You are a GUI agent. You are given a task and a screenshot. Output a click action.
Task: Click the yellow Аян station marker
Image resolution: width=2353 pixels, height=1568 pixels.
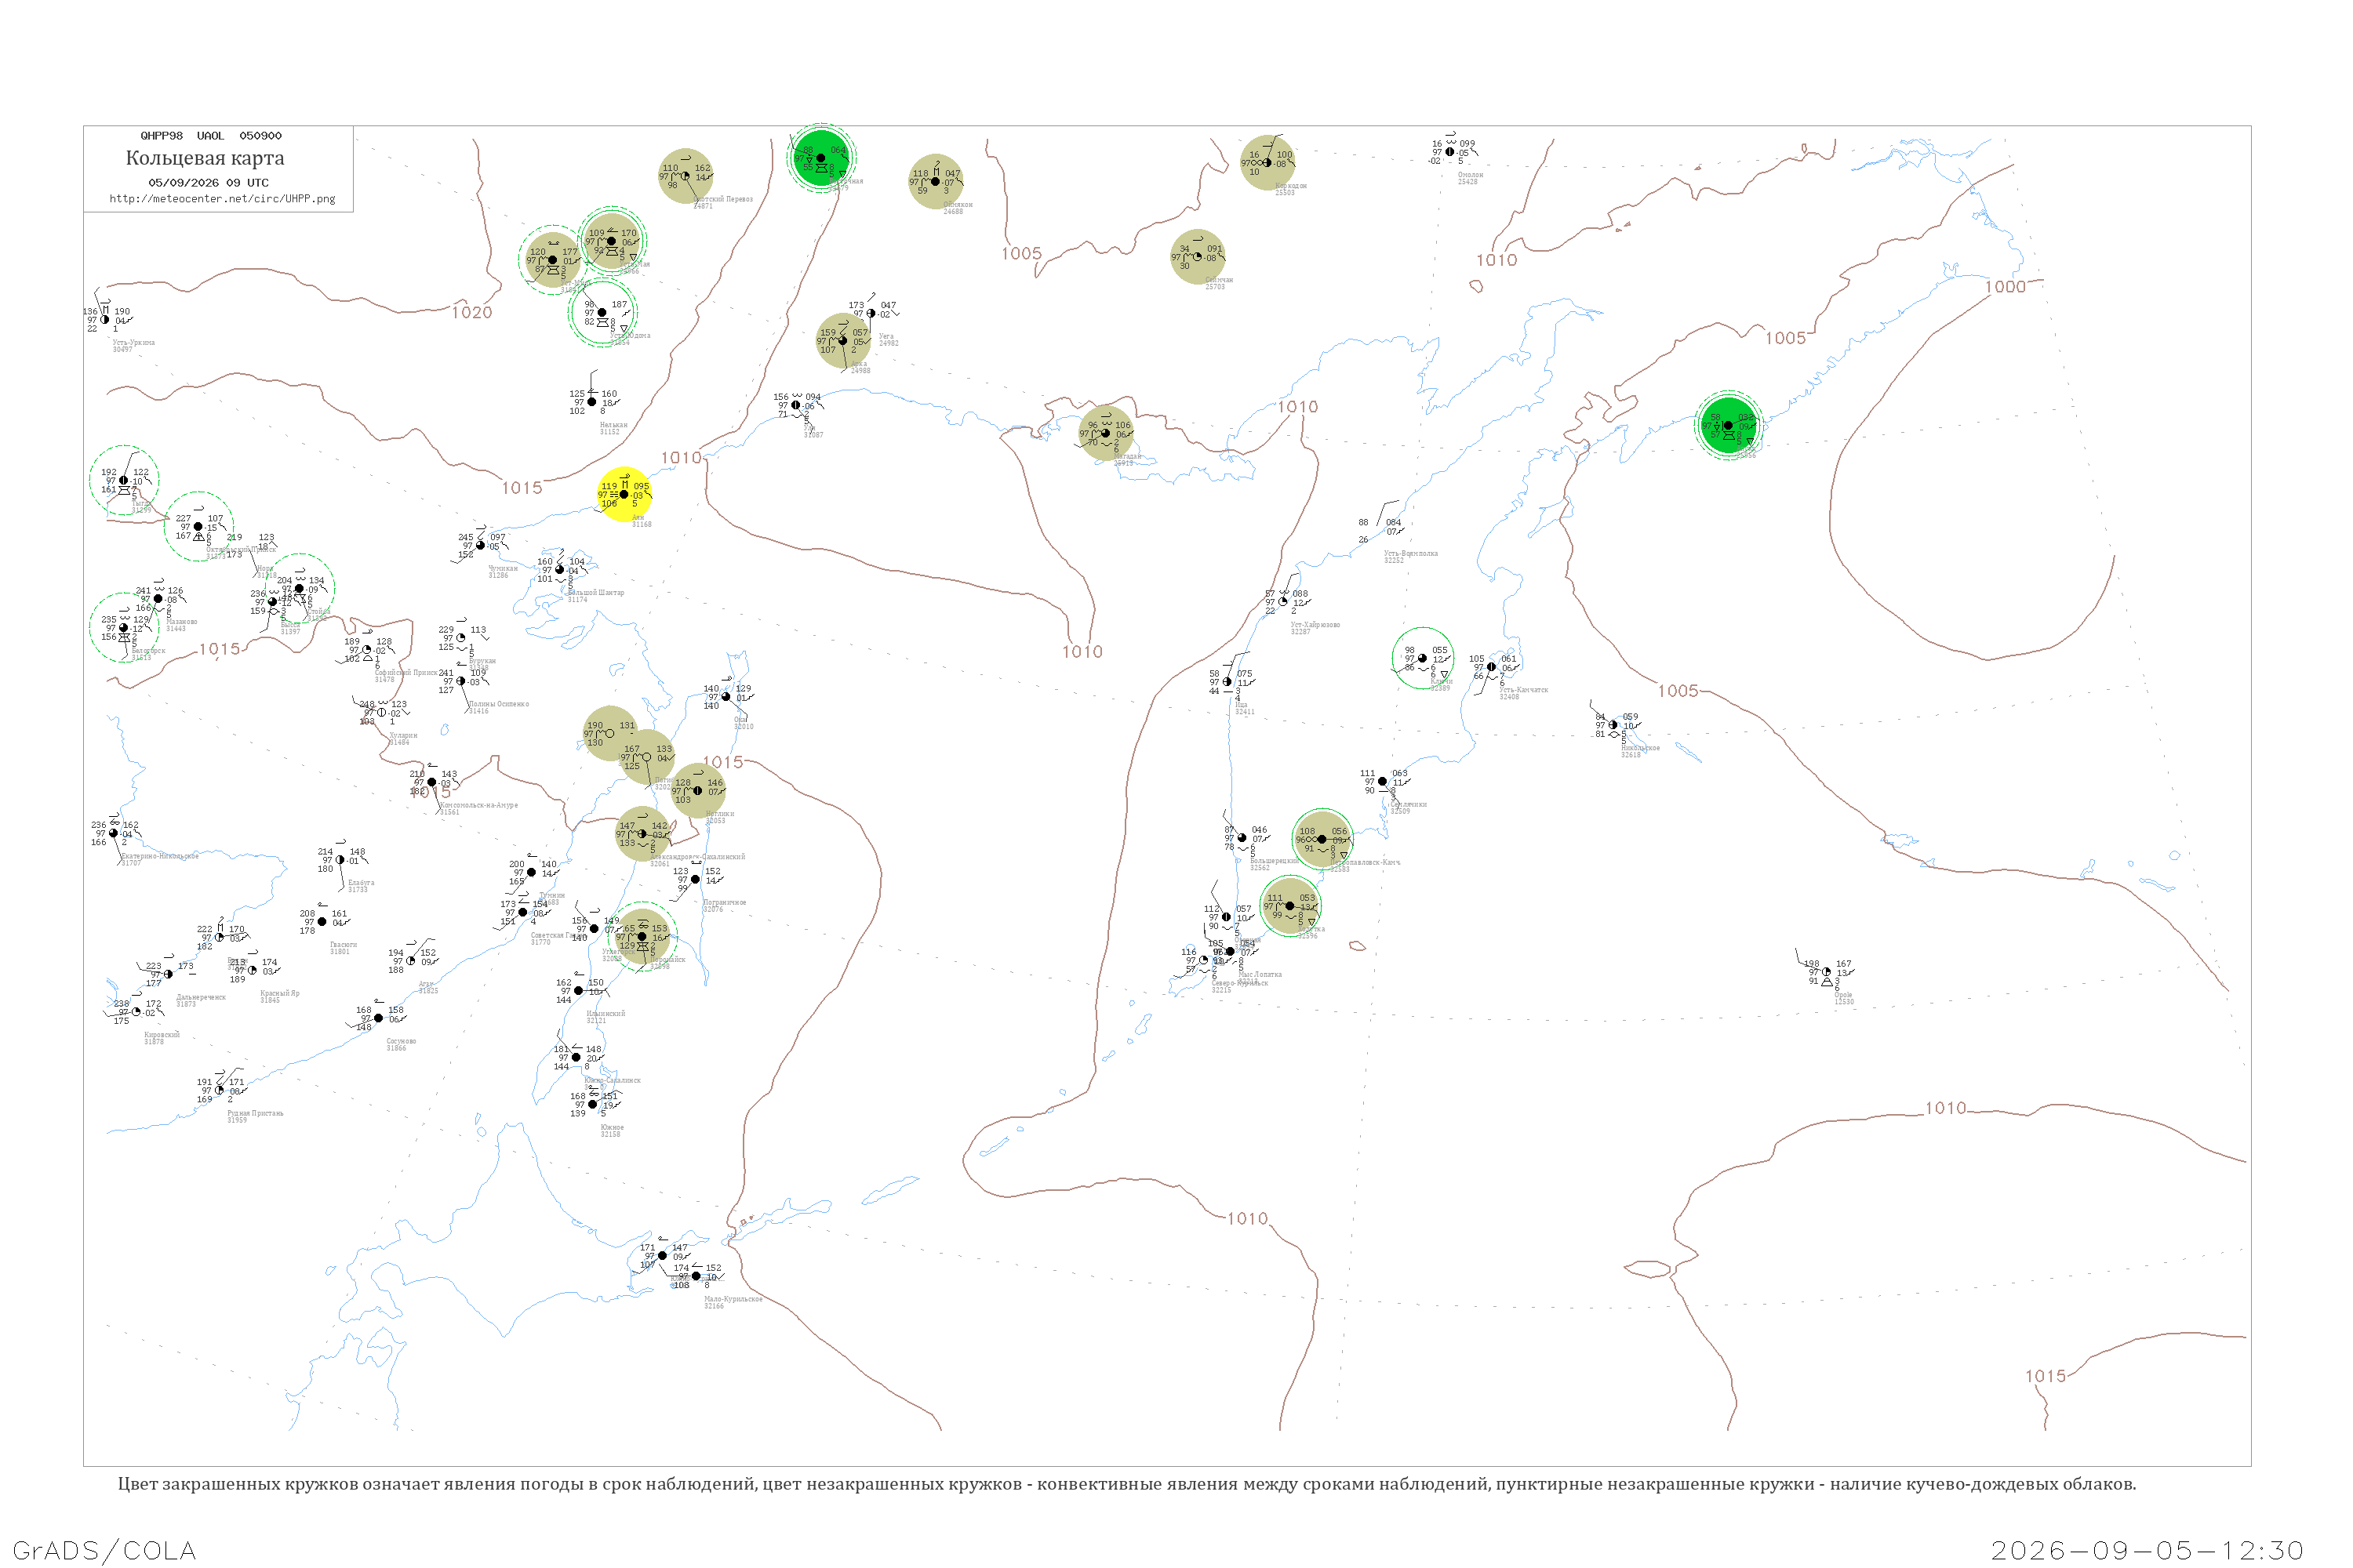pyautogui.click(x=624, y=494)
